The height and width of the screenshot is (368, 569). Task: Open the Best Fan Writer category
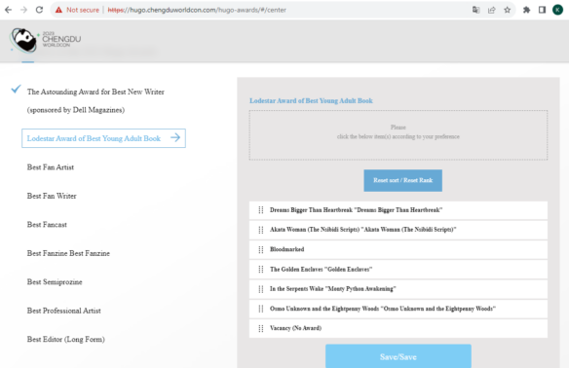click(52, 196)
